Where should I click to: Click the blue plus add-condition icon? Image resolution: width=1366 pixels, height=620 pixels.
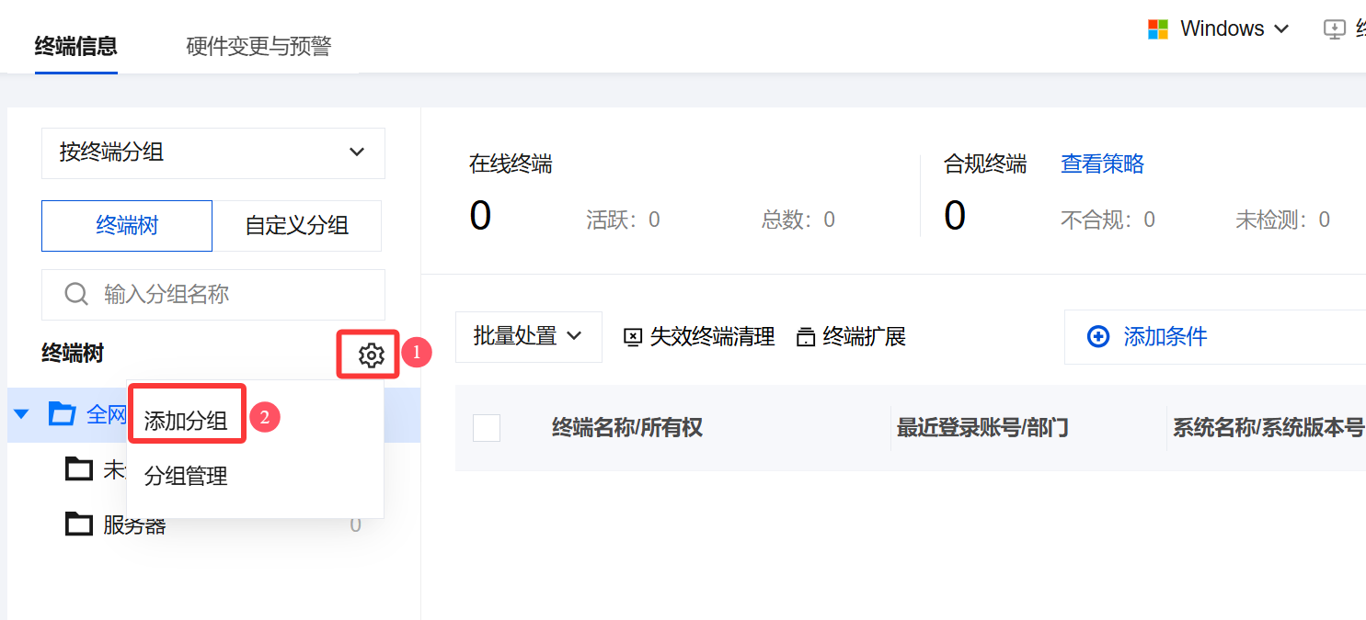1097,337
